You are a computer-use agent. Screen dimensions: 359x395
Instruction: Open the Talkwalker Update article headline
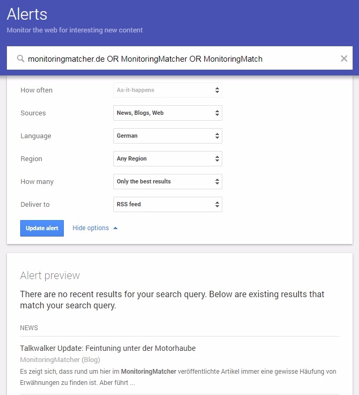[108, 348]
